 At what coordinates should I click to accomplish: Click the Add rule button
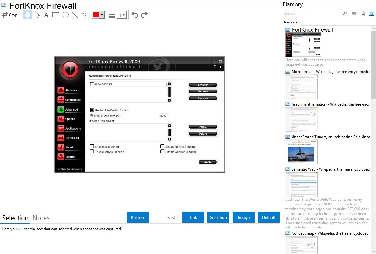[x=203, y=85]
